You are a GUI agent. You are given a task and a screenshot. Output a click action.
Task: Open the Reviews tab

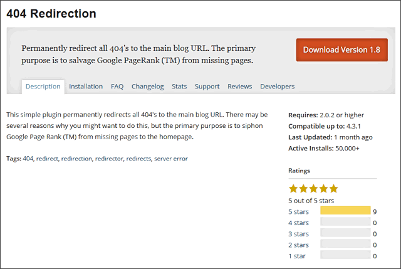click(x=239, y=87)
